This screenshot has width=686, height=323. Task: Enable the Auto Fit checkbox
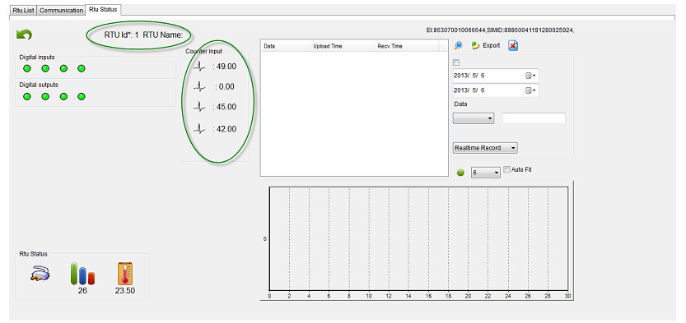point(507,169)
